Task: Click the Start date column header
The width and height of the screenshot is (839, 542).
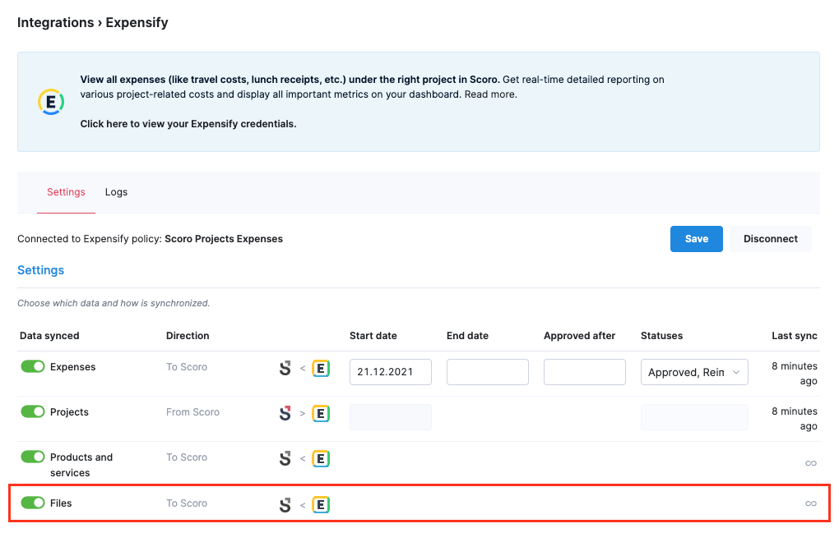Action: (x=373, y=336)
